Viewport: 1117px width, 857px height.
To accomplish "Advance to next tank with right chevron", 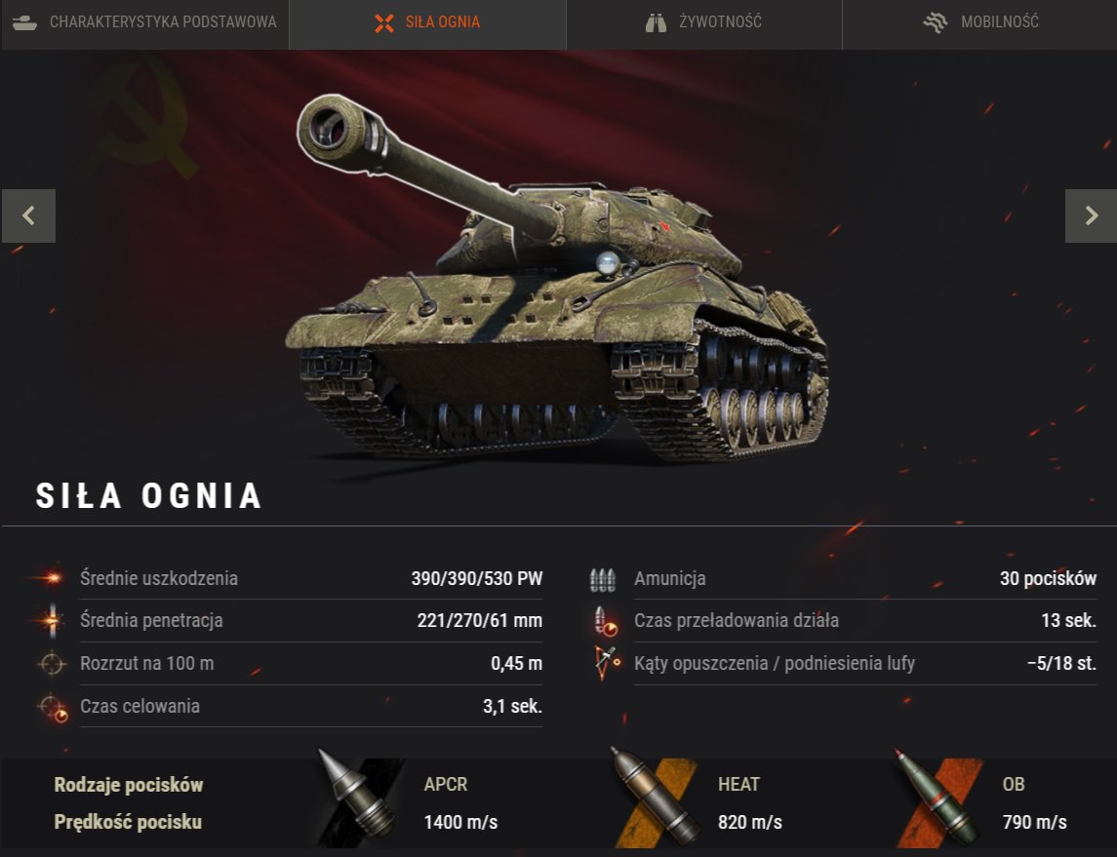I will (x=1091, y=215).
